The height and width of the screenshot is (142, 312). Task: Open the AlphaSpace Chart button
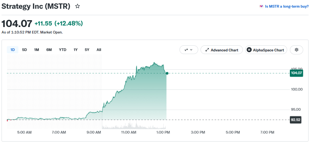pos(266,50)
